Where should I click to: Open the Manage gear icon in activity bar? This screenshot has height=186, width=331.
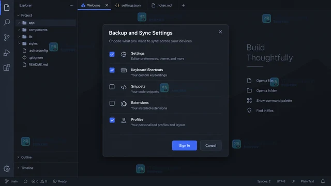click(7, 169)
